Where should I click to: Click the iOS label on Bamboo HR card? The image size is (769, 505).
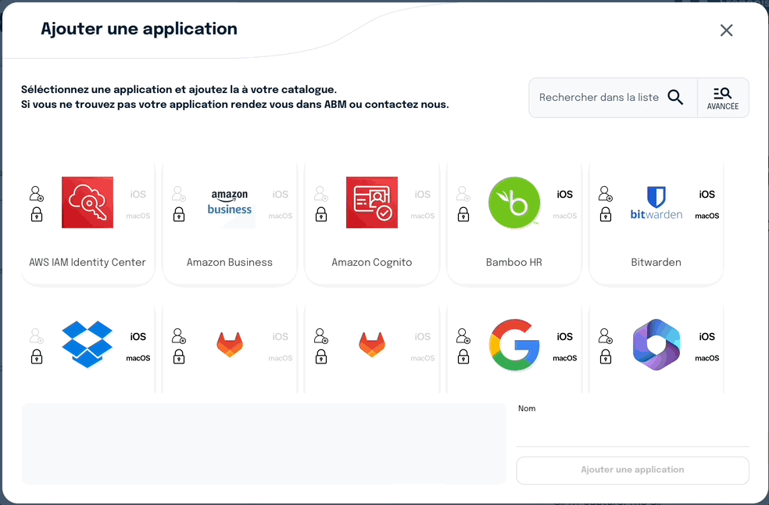[x=564, y=195]
